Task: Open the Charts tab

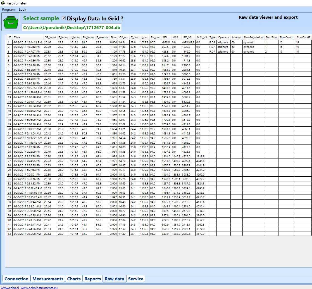Action: [x=74, y=279]
